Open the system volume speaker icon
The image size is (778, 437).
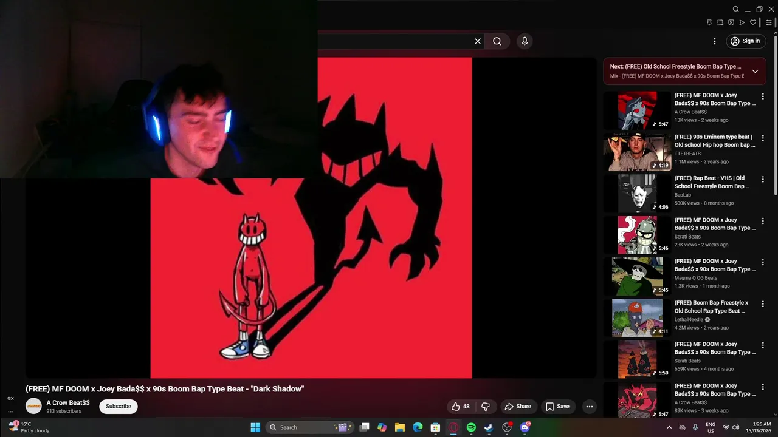click(x=736, y=427)
